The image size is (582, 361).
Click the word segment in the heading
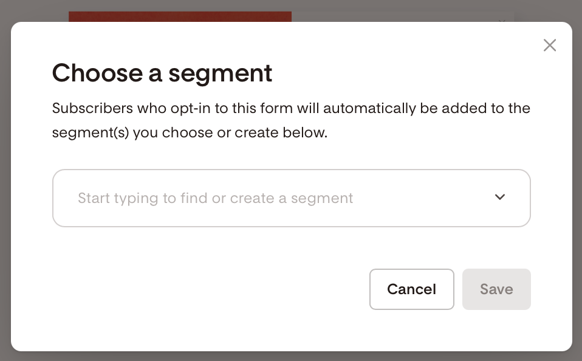(x=221, y=74)
